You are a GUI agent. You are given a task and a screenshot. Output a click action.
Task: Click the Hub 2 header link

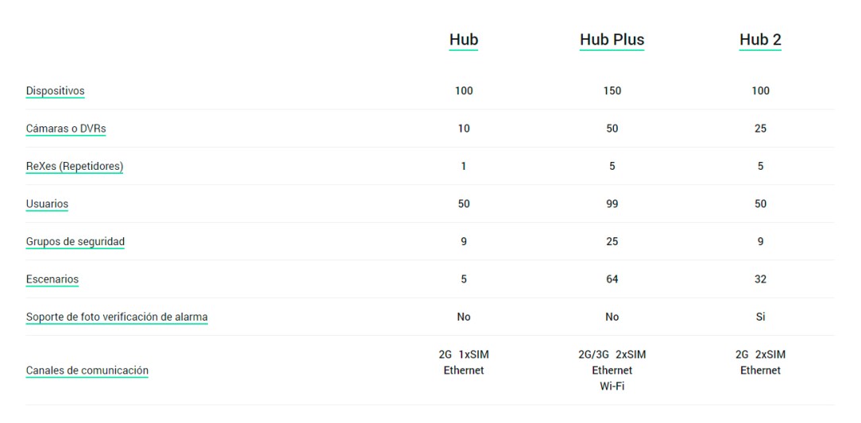(760, 40)
